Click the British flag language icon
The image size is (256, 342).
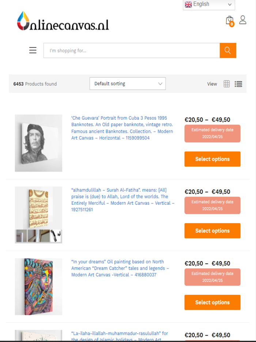[x=188, y=4]
